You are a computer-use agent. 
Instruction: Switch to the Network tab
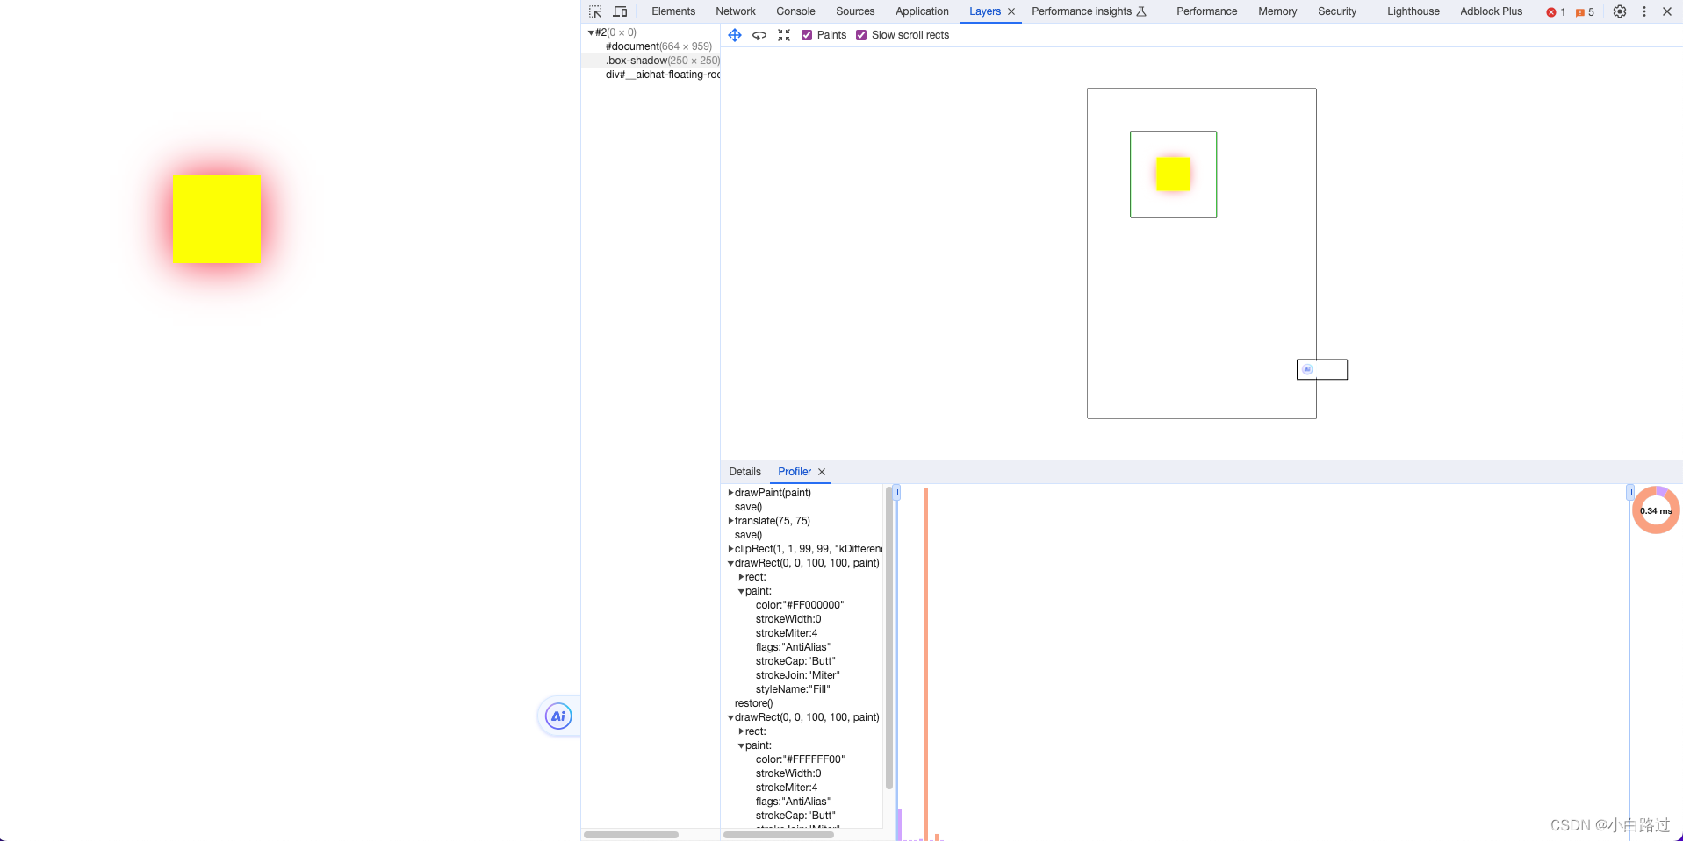tap(736, 11)
